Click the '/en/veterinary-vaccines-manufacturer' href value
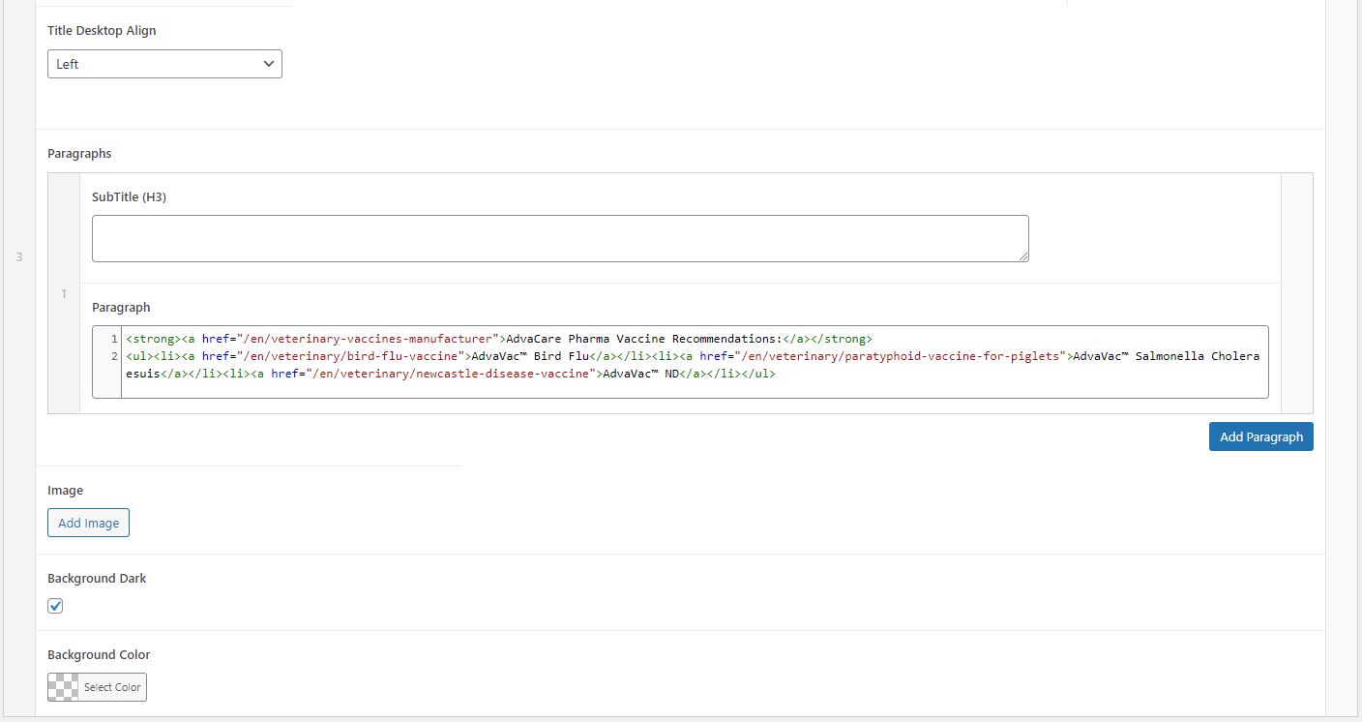This screenshot has width=1362, height=722. (x=367, y=339)
